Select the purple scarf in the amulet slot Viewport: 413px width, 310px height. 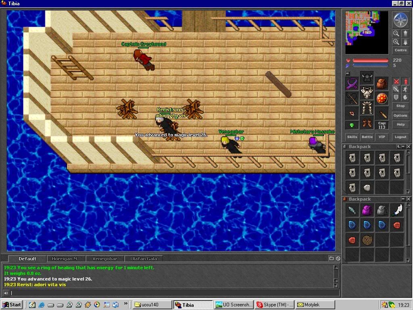click(352, 84)
